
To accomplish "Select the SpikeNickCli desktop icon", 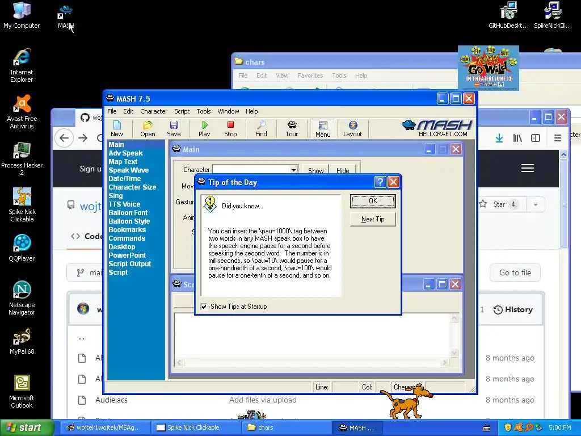I will (553, 15).
